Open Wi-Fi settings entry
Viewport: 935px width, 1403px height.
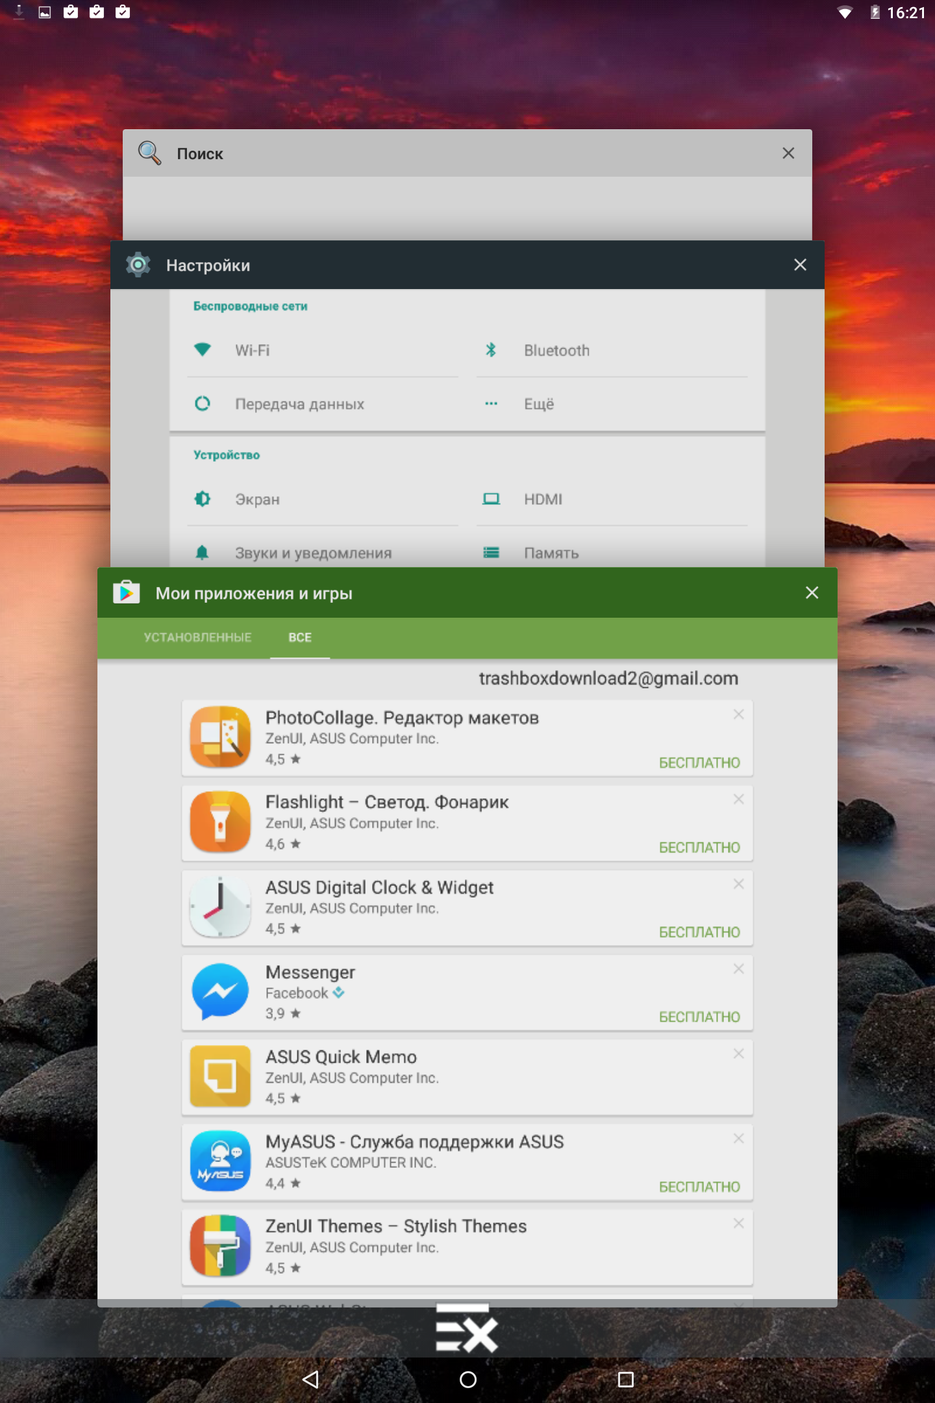(x=323, y=350)
